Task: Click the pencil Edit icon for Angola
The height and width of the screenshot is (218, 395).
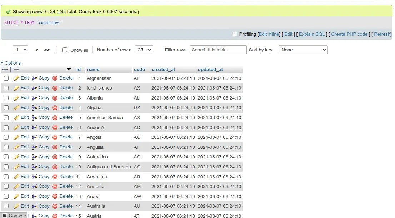Action: pos(16,137)
